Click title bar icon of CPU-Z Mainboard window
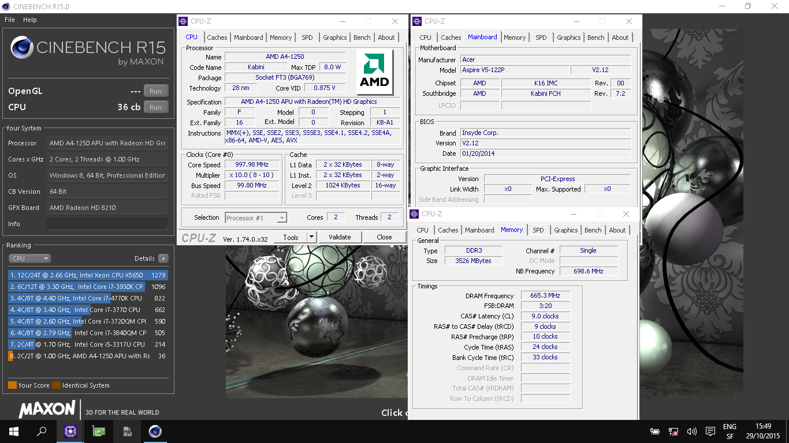The height and width of the screenshot is (443, 789). (x=418, y=21)
